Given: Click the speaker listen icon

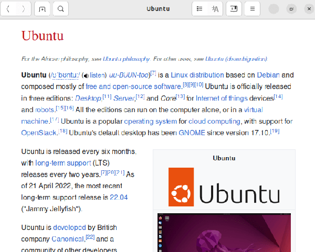Looking at the screenshot, I should coord(86,75).
